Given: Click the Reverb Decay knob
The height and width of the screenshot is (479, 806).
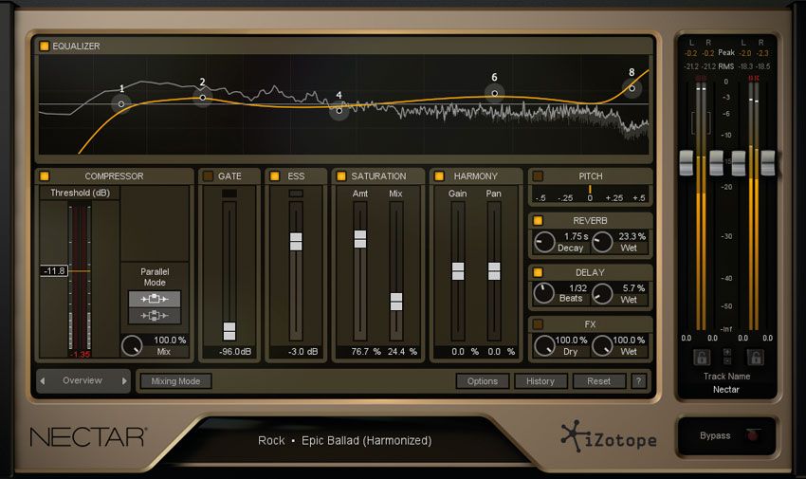Looking at the screenshot, I should tap(544, 242).
